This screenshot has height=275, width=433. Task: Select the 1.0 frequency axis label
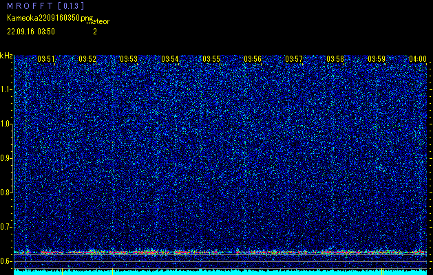[6, 124]
